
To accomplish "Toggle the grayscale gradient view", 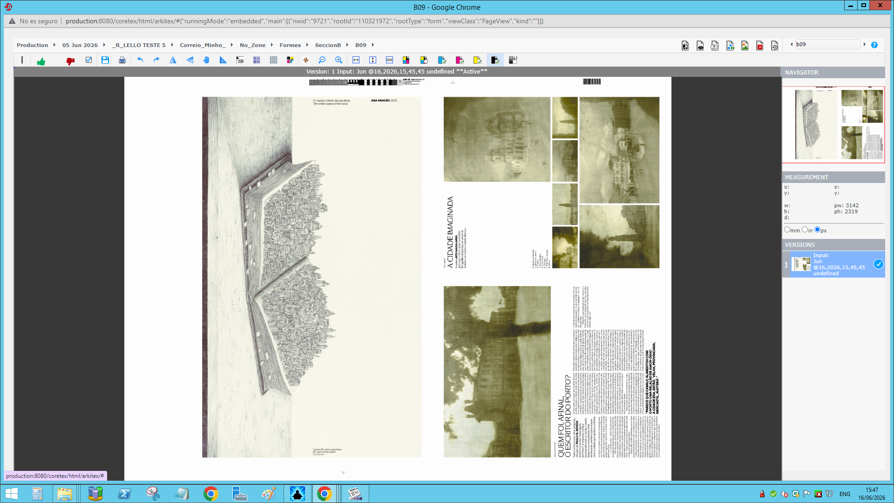I will pos(513,60).
